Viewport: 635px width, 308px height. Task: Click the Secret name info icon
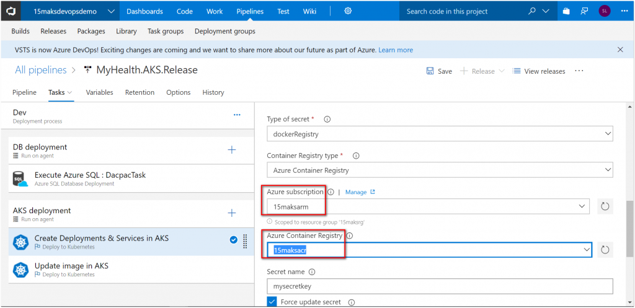pos(312,272)
